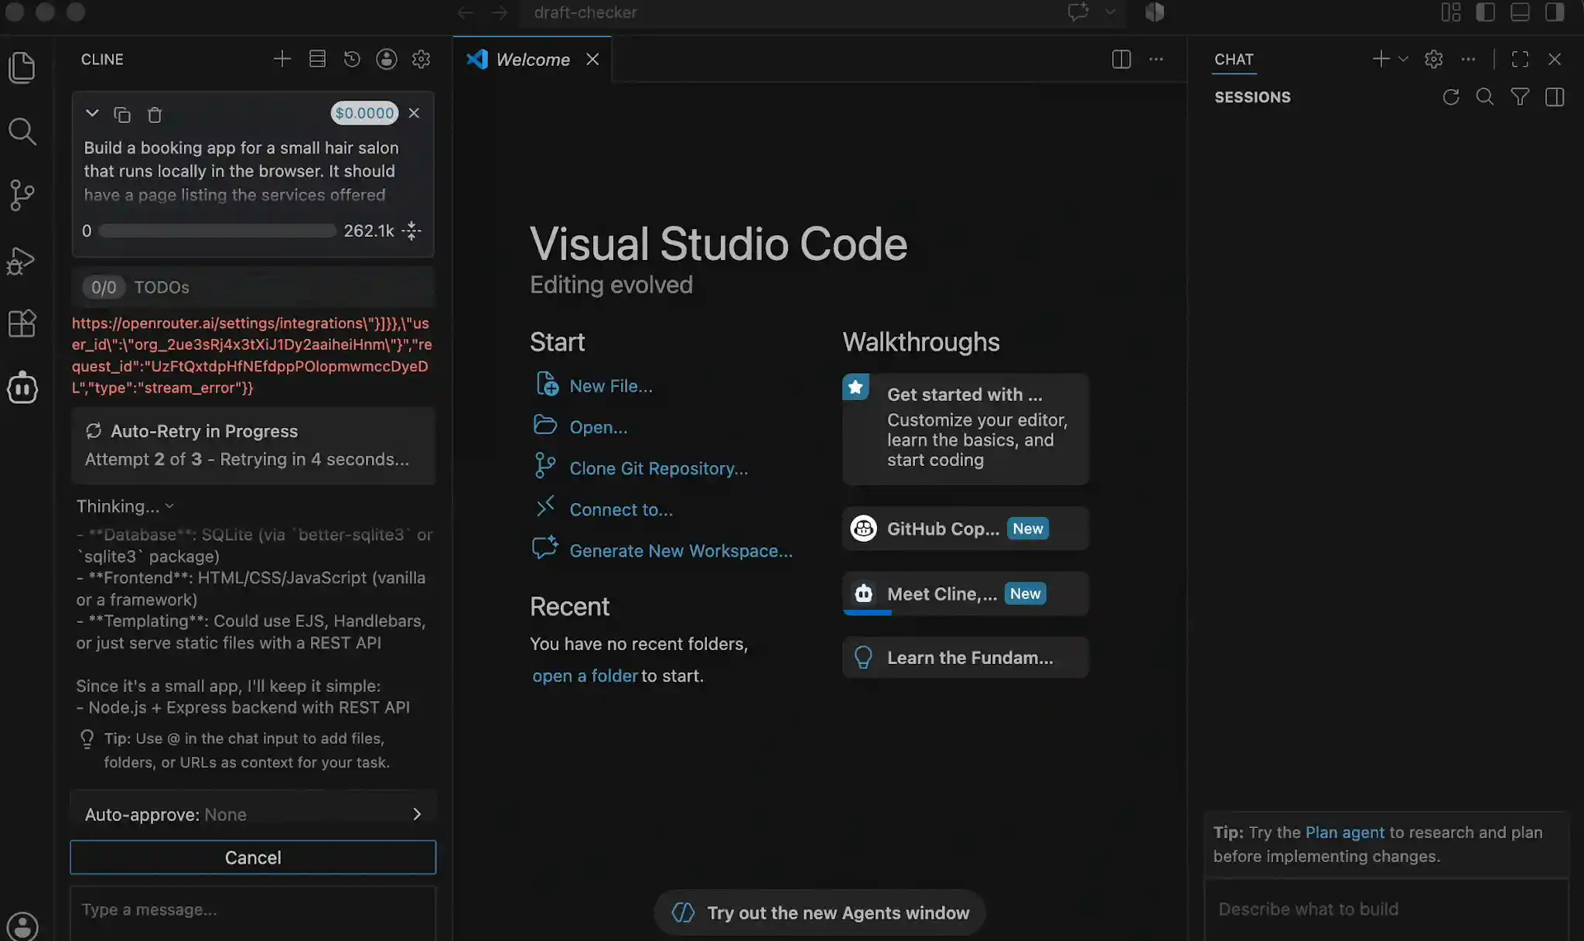The image size is (1584, 941).
Task: Click the 'open a folder' link
Action: click(585, 676)
